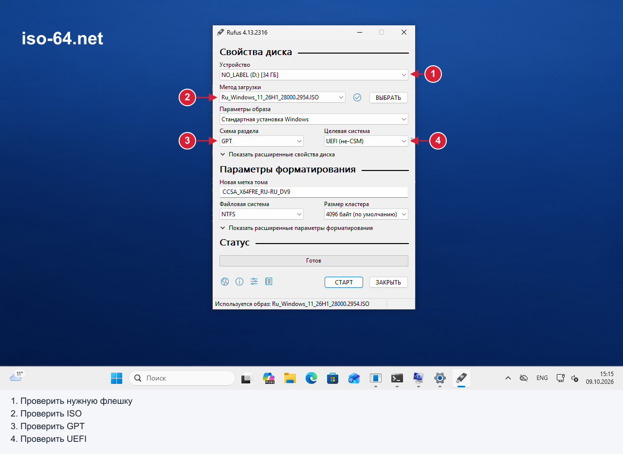Open the Метод загрузки ISO dropdown
The height and width of the screenshot is (454, 623).
[283, 97]
